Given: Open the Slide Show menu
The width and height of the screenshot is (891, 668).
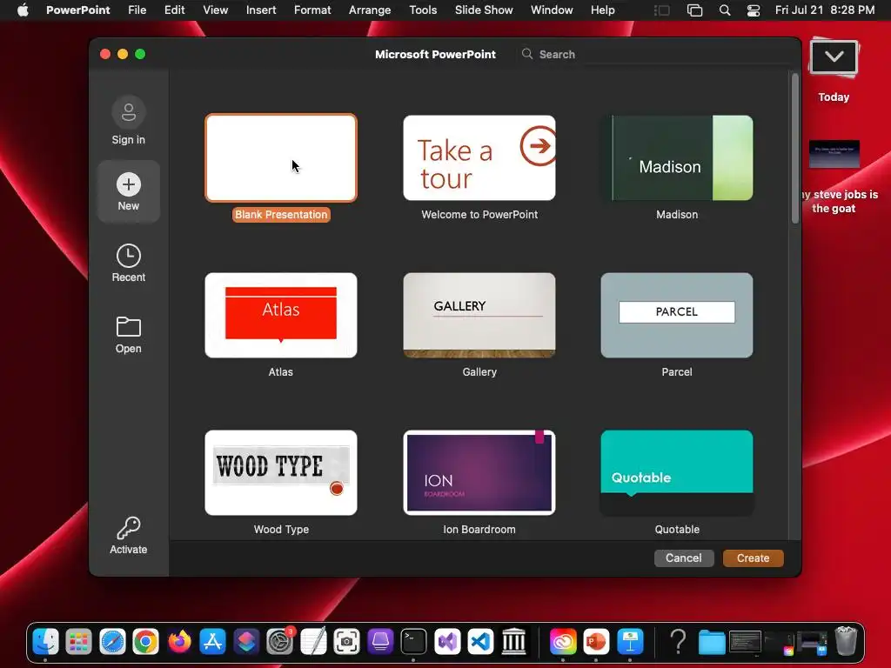Looking at the screenshot, I should tap(484, 10).
